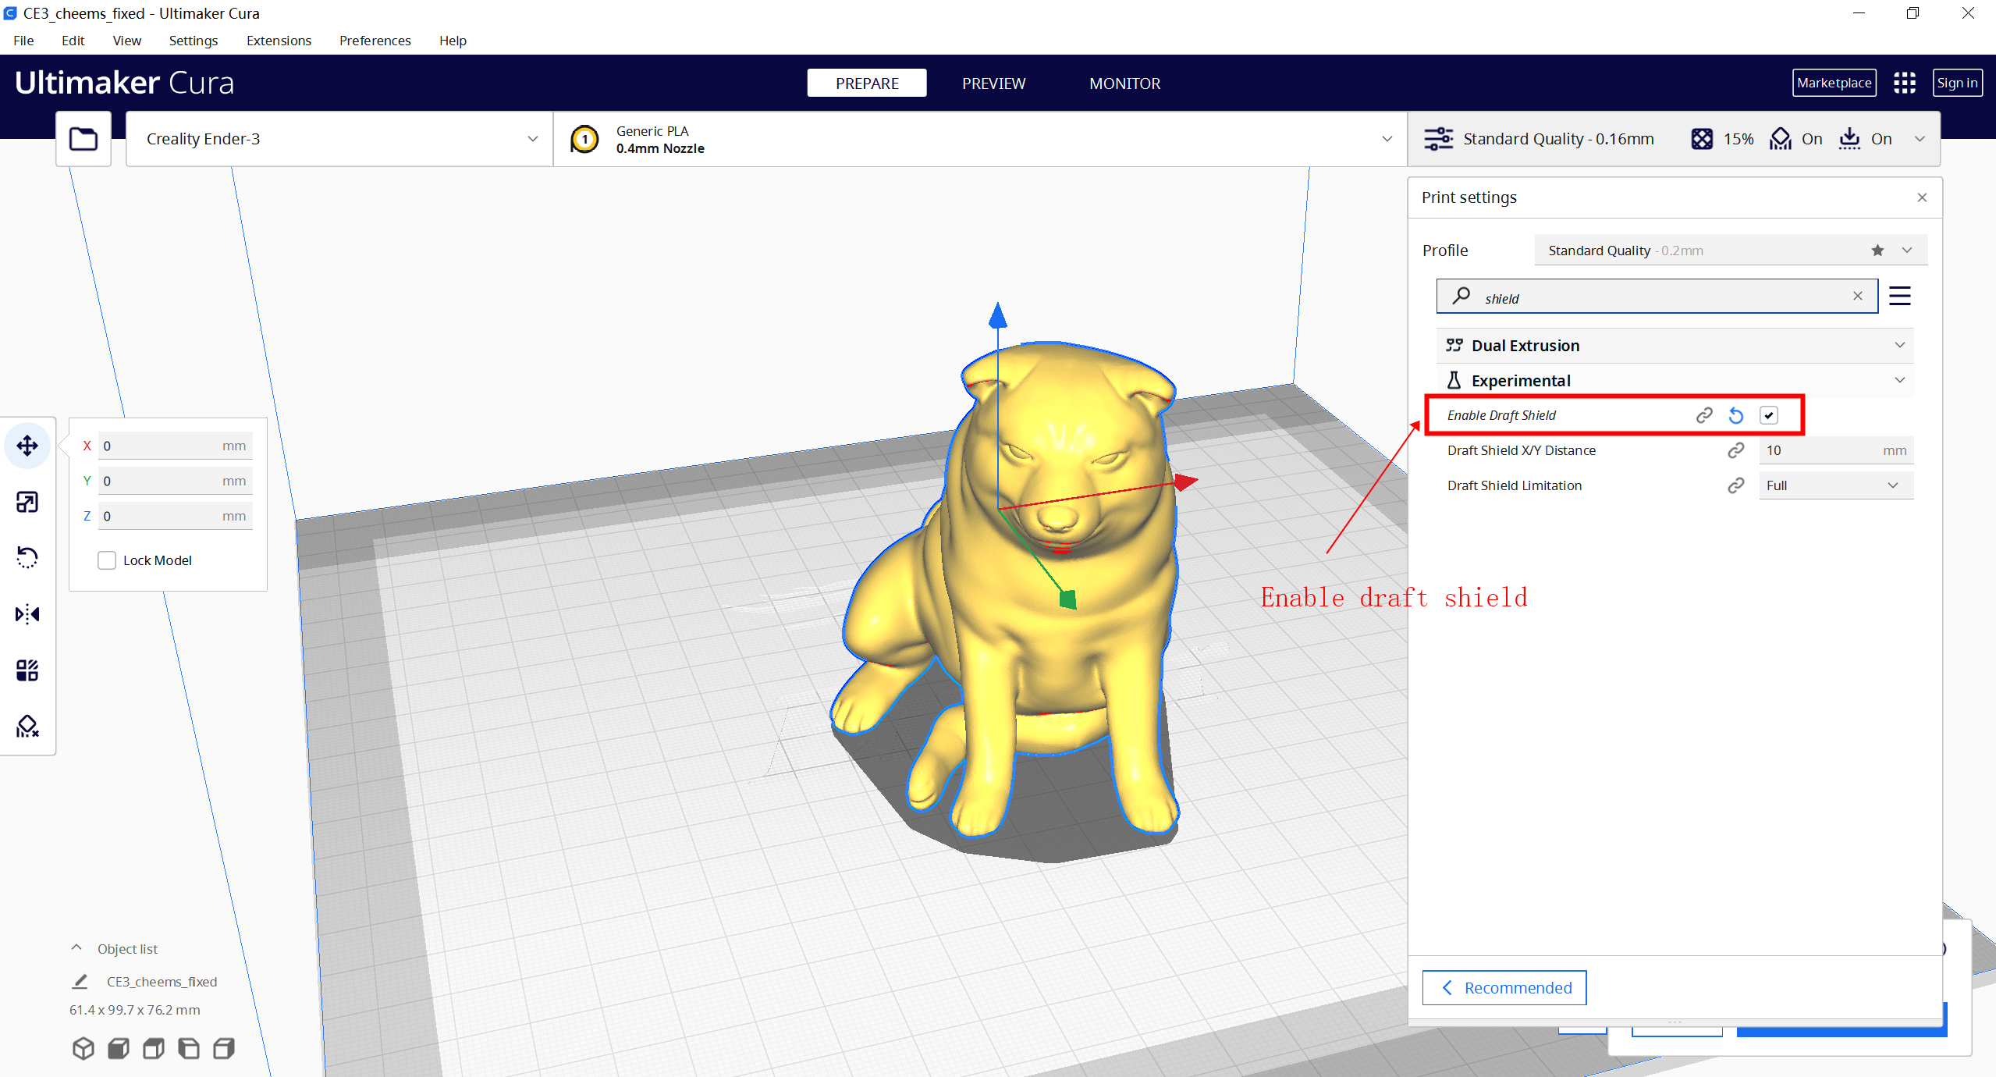Edit Draft Shield X/Y Distance value
Screen dimensions: 1996x1077
click(x=1835, y=450)
